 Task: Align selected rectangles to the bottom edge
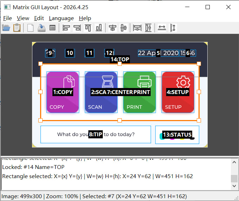(x=99, y=28)
